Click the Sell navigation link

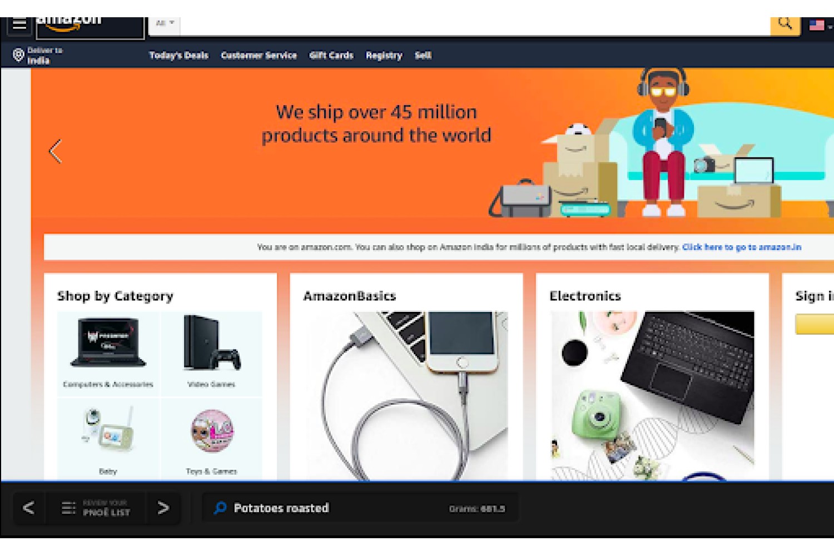click(423, 55)
